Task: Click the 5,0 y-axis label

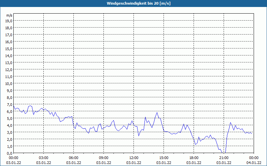Action: 9,119
